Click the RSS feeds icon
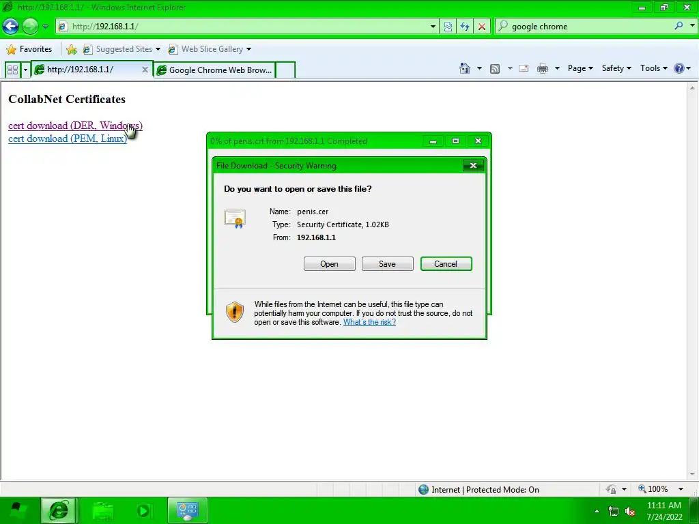This screenshot has width=699, height=524. pyautogui.click(x=494, y=69)
